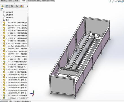Select the 5.23.80.14.70 : M14脚杯<6> row
The width and height of the screenshot is (124, 102).
click(16, 88)
